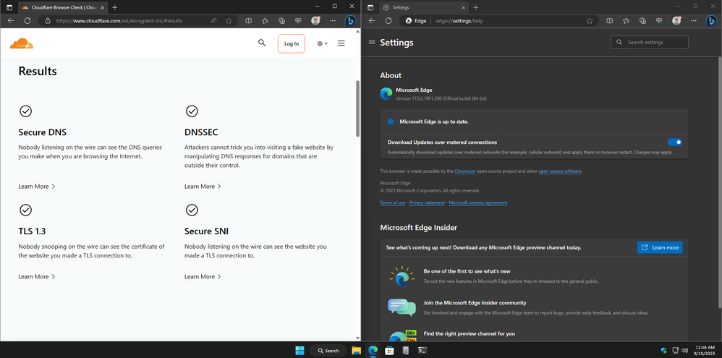Open the Terms of use link
Image resolution: width=722 pixels, height=358 pixels.
[392, 203]
